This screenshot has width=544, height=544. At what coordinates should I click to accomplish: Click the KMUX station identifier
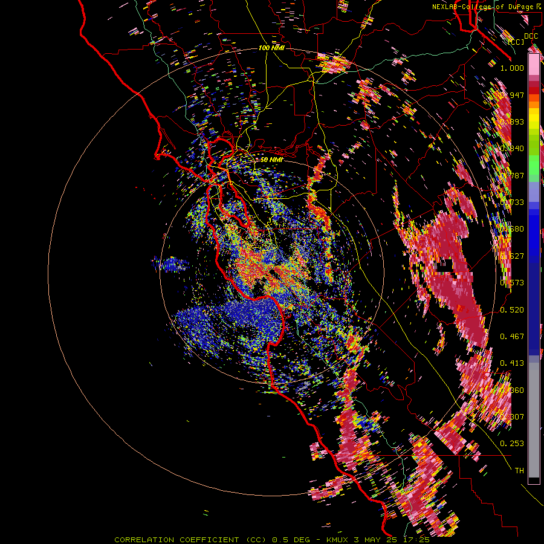point(337,540)
